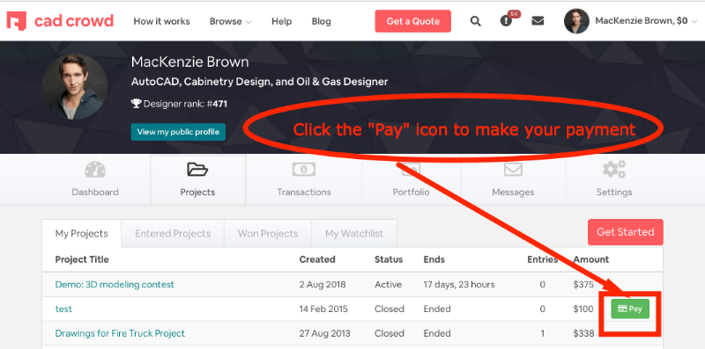The width and height of the screenshot is (705, 349).
Task: Click the Project Title column header
Action: tap(82, 259)
